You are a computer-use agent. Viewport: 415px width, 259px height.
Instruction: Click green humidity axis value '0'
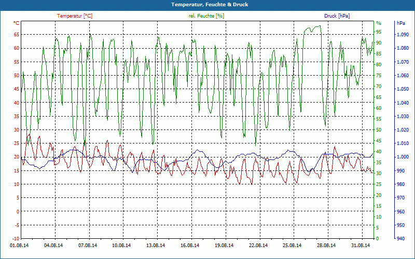pyautogui.click(x=378, y=239)
